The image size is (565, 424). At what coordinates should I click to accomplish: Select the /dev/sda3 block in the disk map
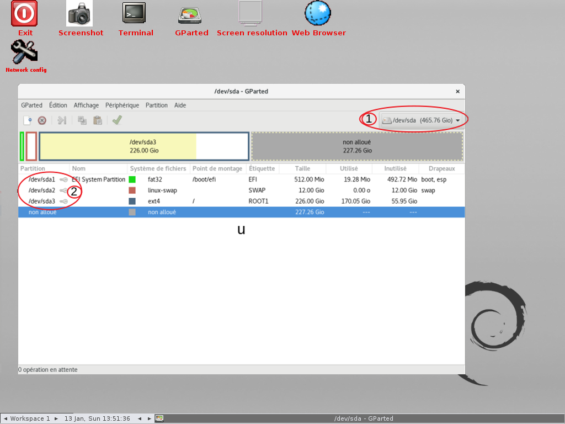(x=144, y=146)
